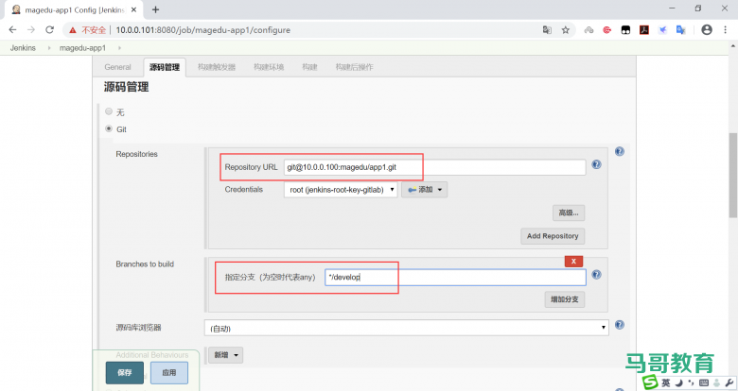Image resolution: width=738 pixels, height=391 pixels.
Task: Click the Branches to build label
Action: point(145,264)
